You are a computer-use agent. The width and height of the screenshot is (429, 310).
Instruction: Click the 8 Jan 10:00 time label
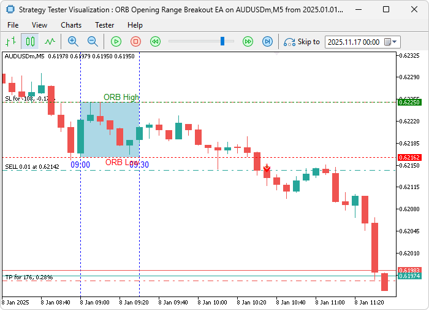pos(212,303)
